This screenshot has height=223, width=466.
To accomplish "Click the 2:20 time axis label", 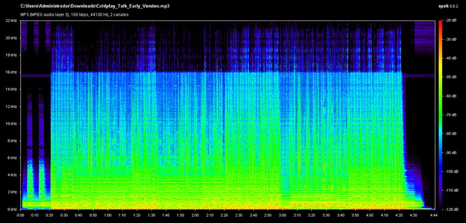I will pos(225,215).
